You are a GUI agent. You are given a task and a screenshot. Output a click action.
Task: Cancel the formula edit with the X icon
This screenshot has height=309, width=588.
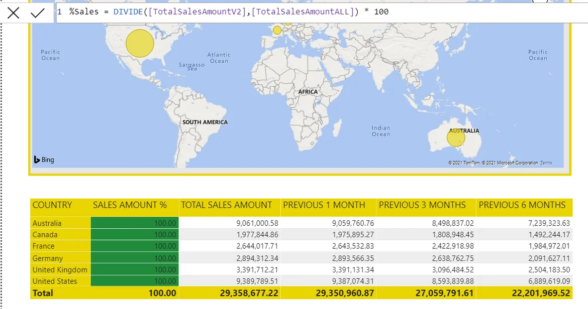[14, 13]
